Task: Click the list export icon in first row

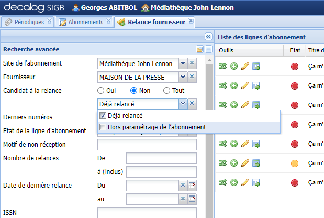Action: coord(256,66)
